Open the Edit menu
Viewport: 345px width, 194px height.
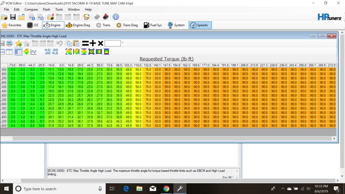tap(17, 9)
